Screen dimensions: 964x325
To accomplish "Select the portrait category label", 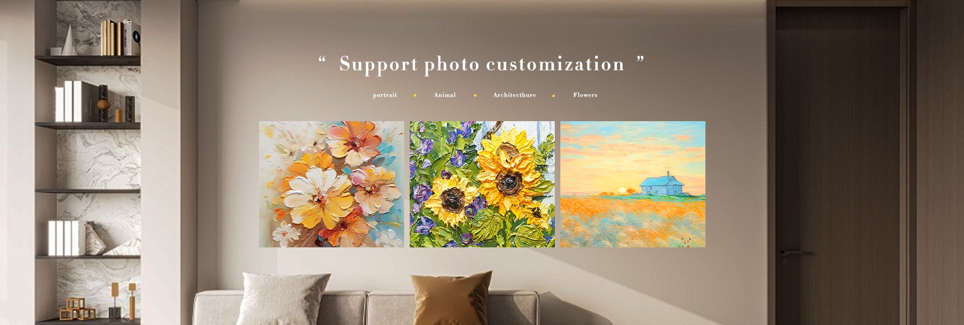I will [385, 95].
